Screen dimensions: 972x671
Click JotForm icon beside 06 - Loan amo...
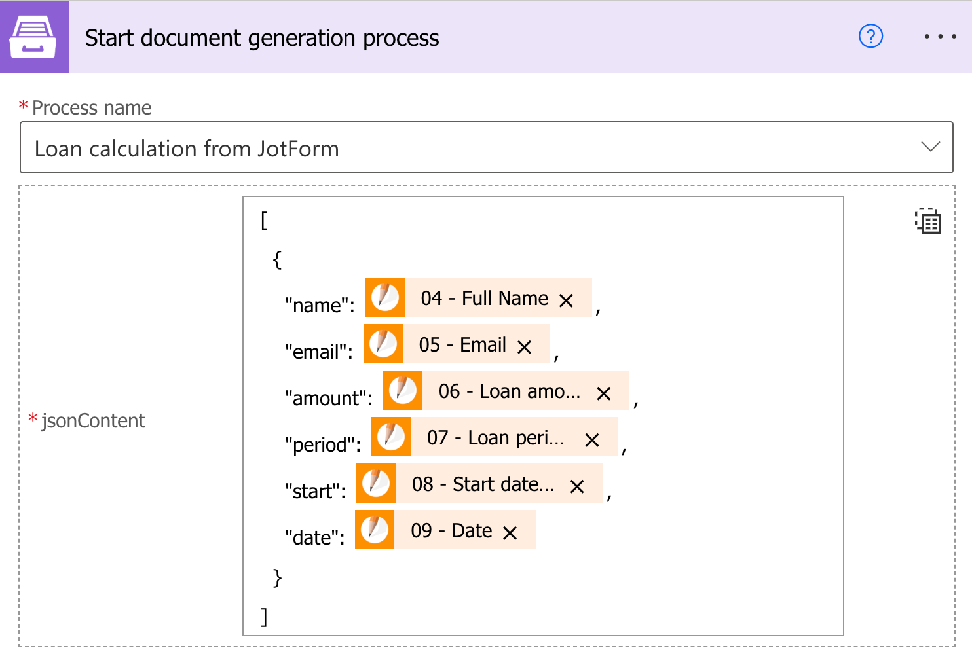coord(403,390)
